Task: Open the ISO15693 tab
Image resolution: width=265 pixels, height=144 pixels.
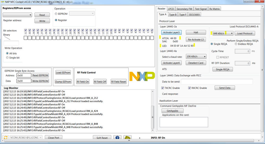Action: click(194, 15)
